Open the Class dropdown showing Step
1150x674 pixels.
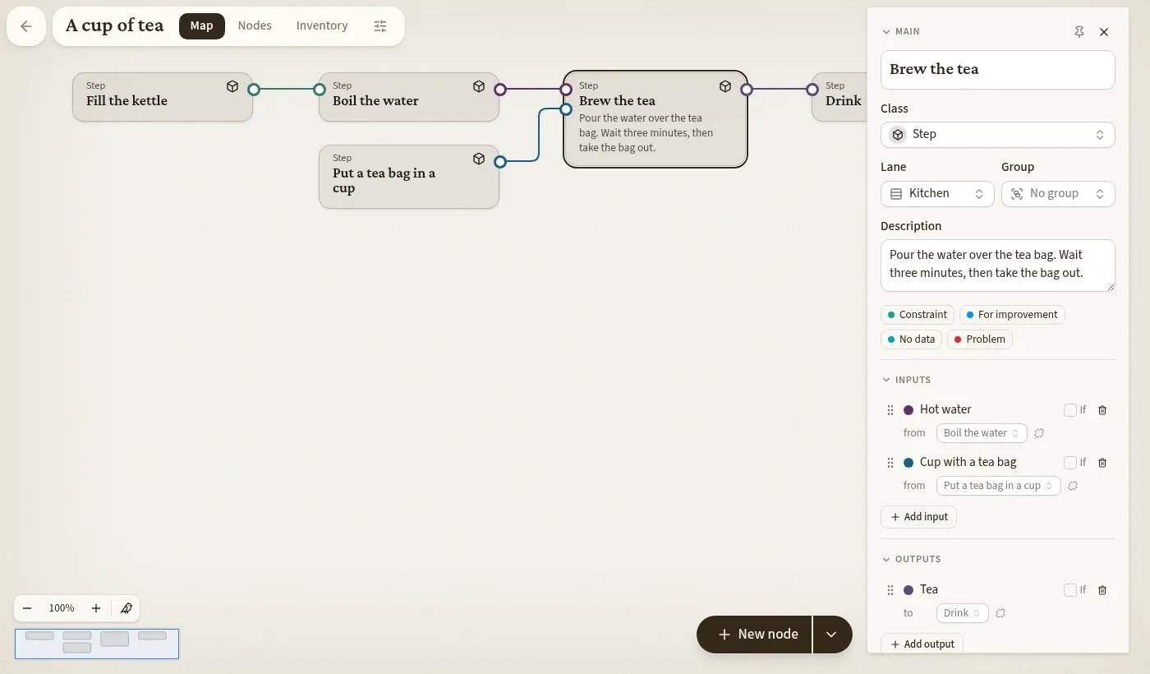click(997, 135)
